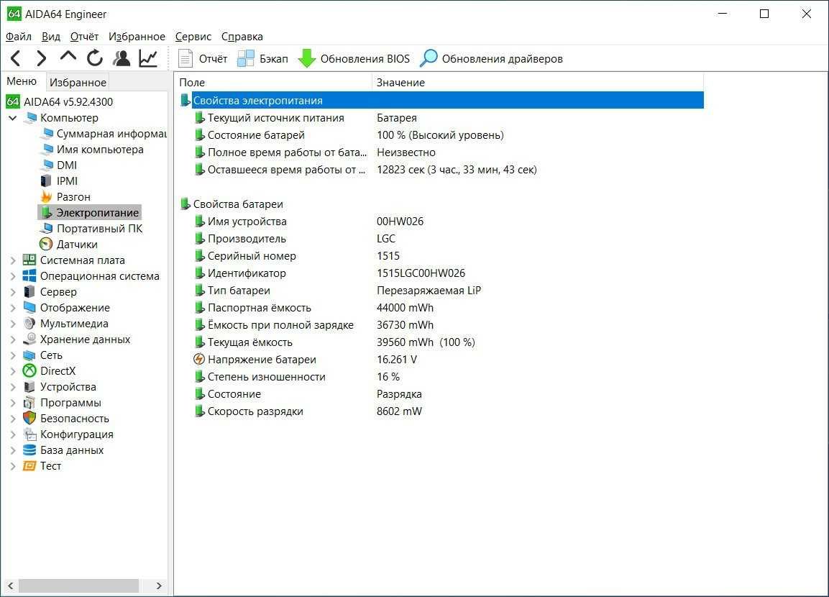
Task: Expand the Устройства node
Action: coord(13,387)
